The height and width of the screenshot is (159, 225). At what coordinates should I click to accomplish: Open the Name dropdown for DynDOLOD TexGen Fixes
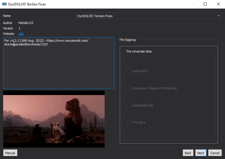[x=149, y=16]
